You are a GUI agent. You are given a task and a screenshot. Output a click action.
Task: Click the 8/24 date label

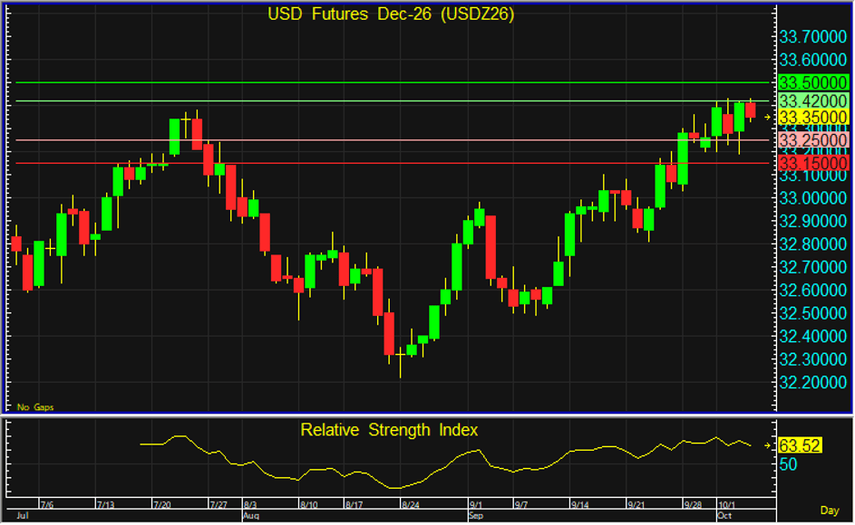[410, 505]
